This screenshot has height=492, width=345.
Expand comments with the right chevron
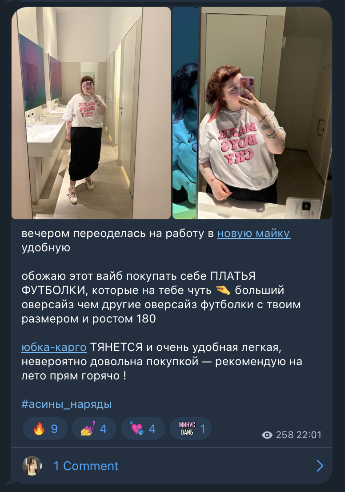320,466
